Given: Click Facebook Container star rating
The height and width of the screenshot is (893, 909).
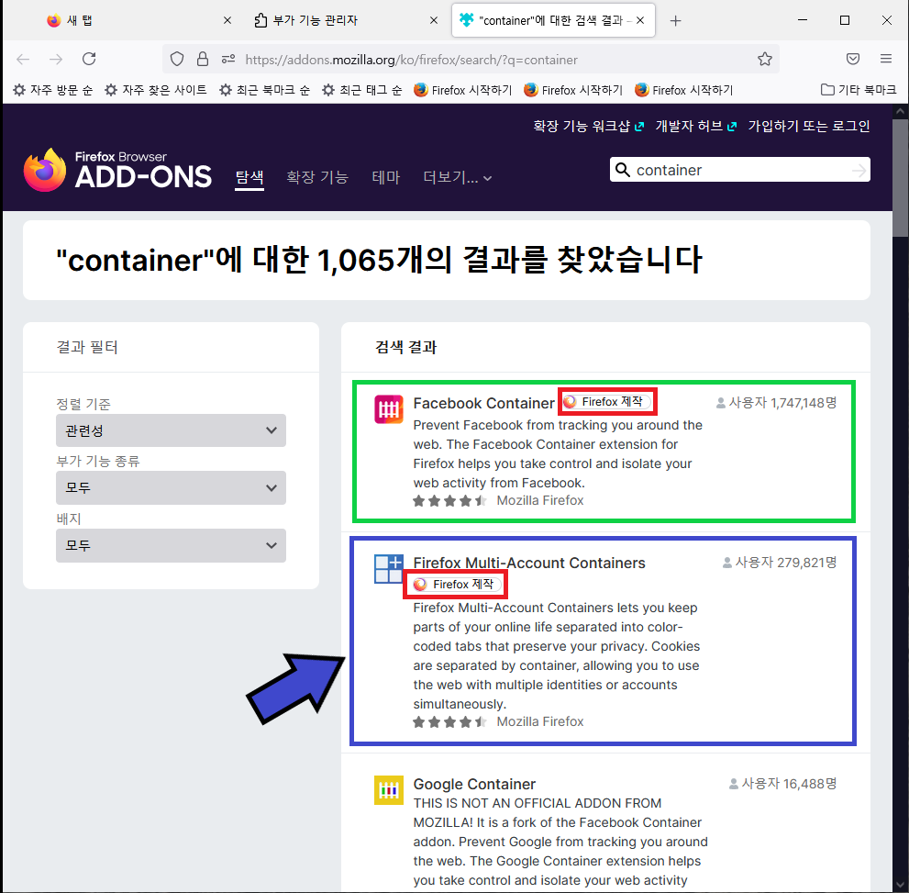Looking at the screenshot, I should coord(449,501).
